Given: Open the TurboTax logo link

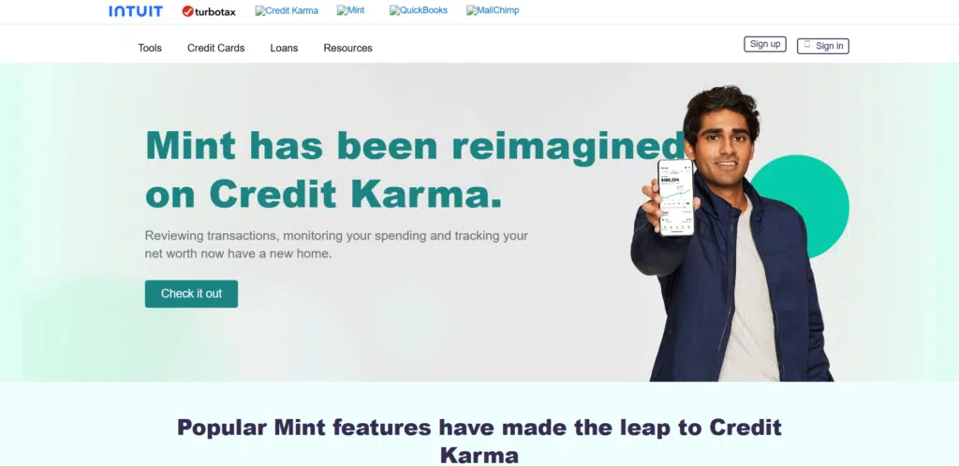Looking at the screenshot, I should [x=209, y=11].
